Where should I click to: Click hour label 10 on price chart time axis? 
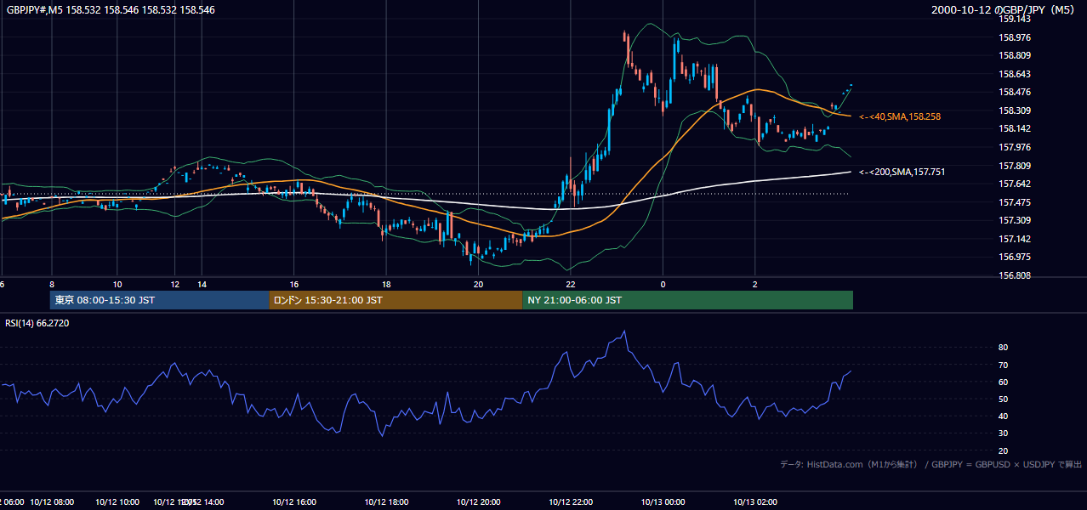pyautogui.click(x=117, y=285)
